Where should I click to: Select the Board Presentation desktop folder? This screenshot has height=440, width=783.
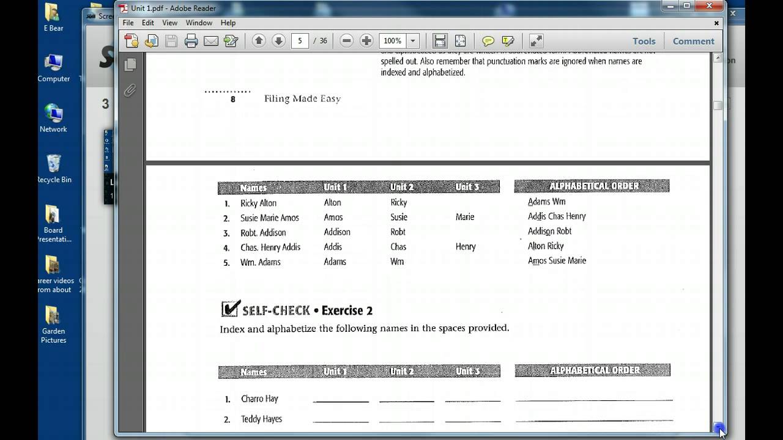coord(53,224)
